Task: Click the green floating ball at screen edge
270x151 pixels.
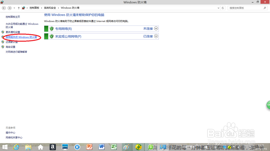Action: (x=268, y=105)
